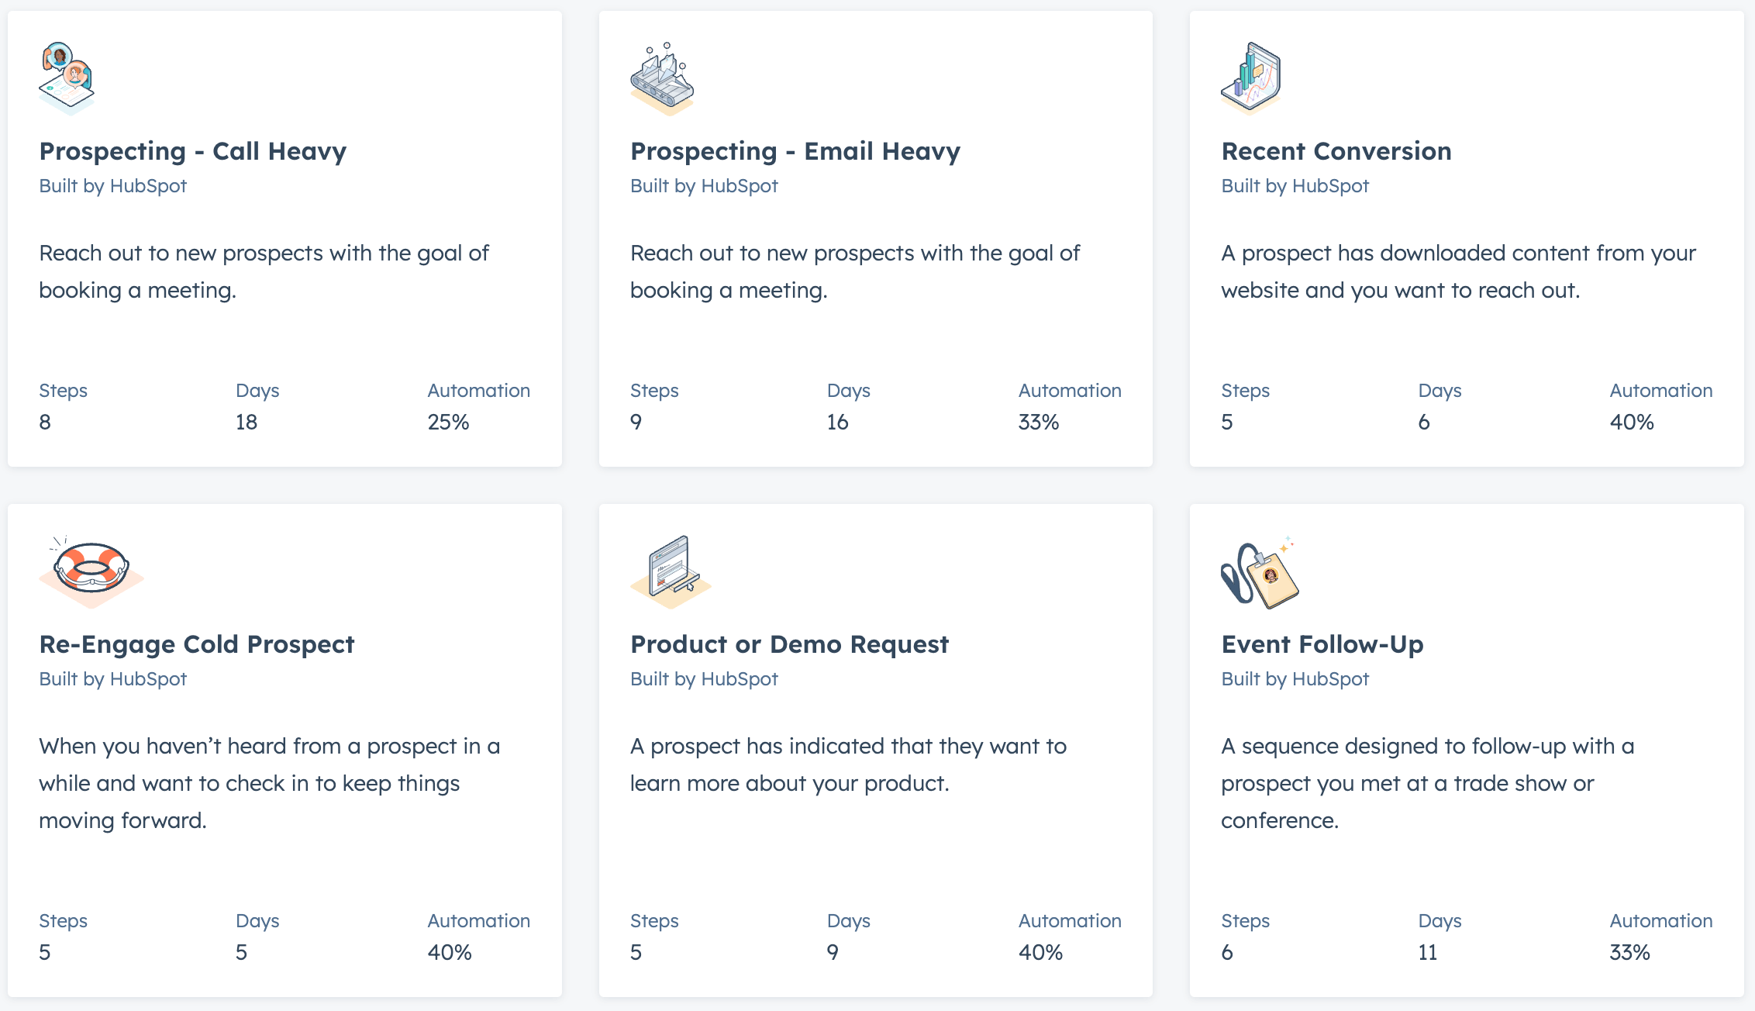1755x1011 pixels.
Task: Click the Days value on Event Follow-Up card
Action: click(x=1428, y=952)
